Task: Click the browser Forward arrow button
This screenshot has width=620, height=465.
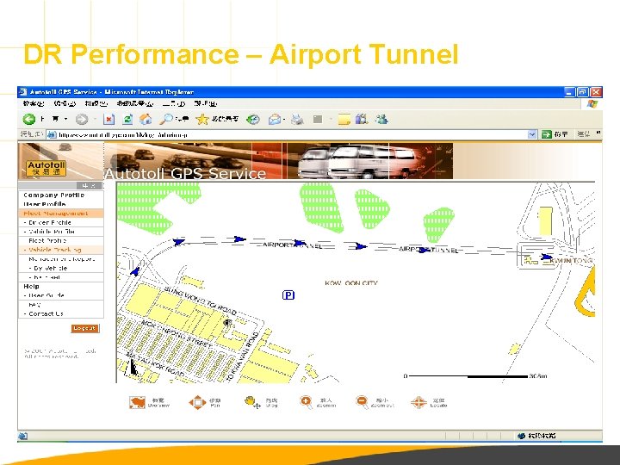Action: (x=82, y=119)
